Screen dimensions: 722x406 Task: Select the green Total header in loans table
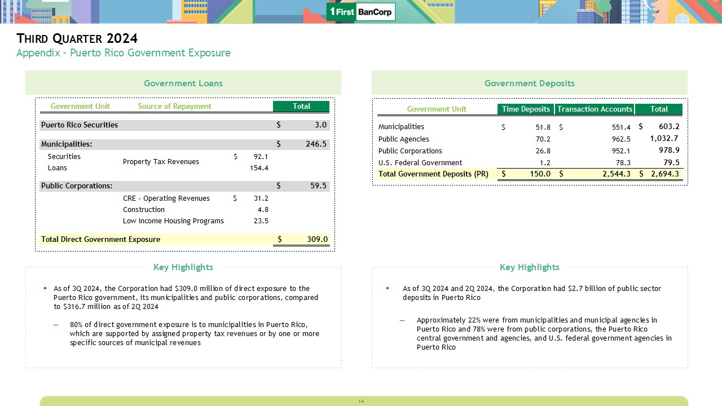[x=301, y=106]
